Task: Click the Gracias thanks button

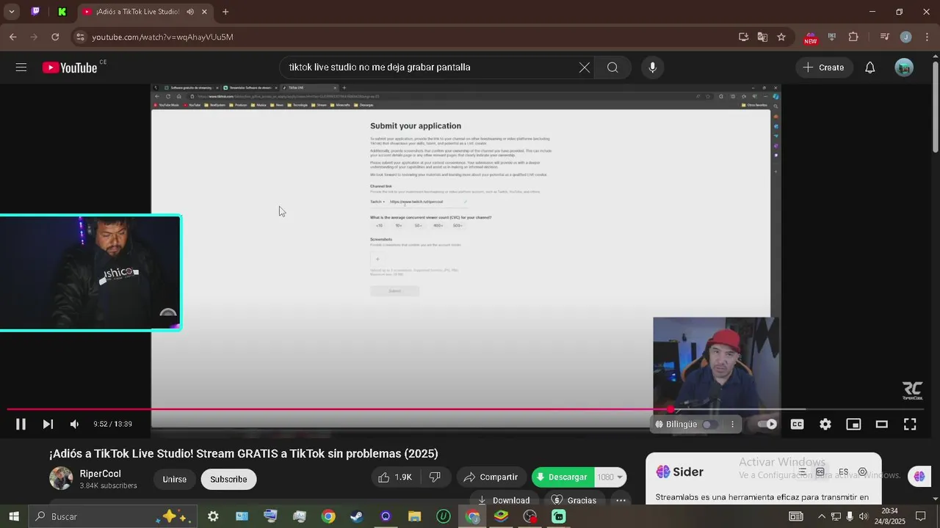Action: (x=574, y=500)
